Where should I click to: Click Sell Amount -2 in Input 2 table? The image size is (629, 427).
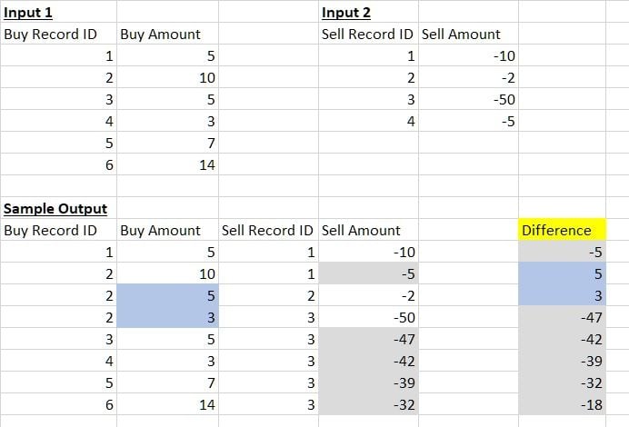pyautogui.click(x=468, y=77)
